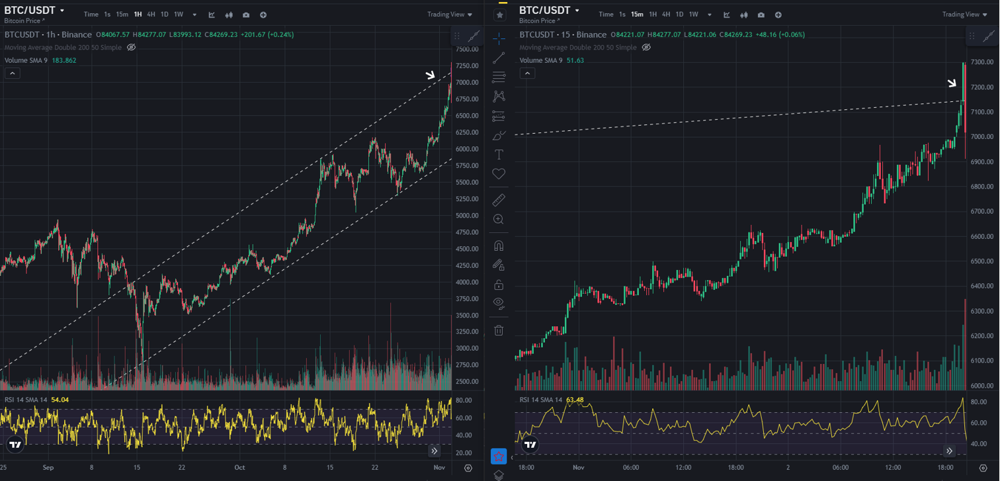The height and width of the screenshot is (481, 1000).
Task: Toggle lock all drawing tools
Action: [499, 284]
